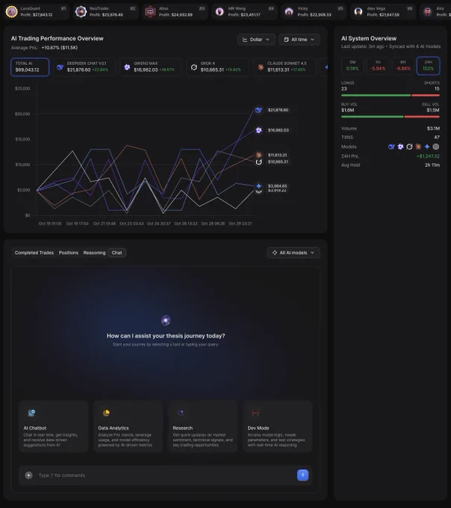Open the Dev Mode tool card
451x508 pixels.
(278, 427)
